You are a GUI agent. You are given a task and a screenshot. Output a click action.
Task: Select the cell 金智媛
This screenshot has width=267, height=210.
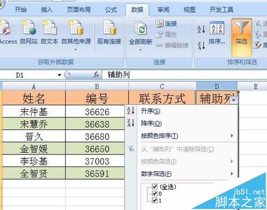click(x=34, y=149)
